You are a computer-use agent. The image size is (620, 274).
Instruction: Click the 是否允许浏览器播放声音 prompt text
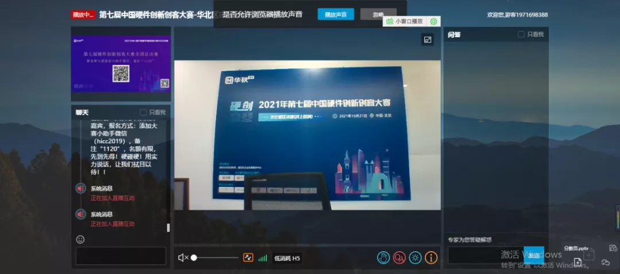pyautogui.click(x=262, y=14)
